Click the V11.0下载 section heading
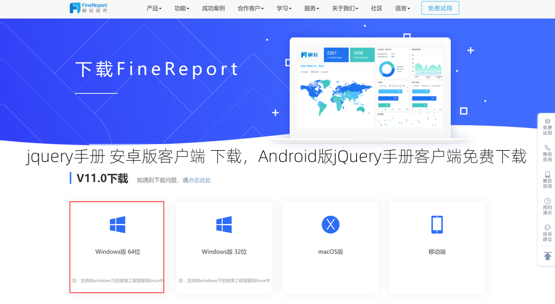 click(x=102, y=178)
